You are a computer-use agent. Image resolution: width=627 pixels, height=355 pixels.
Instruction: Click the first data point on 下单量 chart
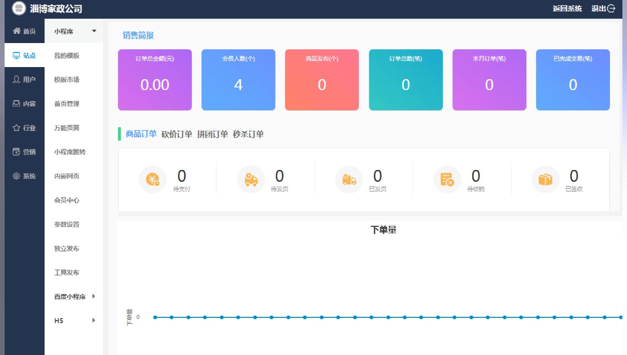pyautogui.click(x=155, y=317)
